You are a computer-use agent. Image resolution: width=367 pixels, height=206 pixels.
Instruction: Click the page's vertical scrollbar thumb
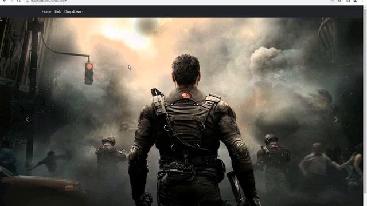[365, 101]
